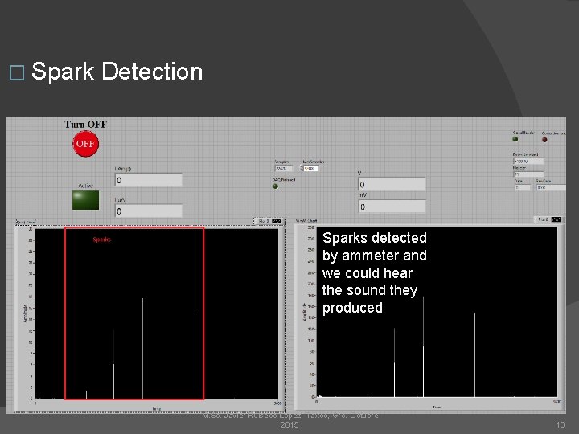The width and height of the screenshot is (579, 434).
Task: Click the Plot 0 legend icon on left chart
Action: 276,221
